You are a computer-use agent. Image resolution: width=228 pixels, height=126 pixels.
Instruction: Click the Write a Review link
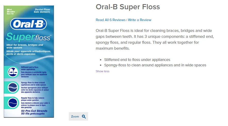pos(139,20)
